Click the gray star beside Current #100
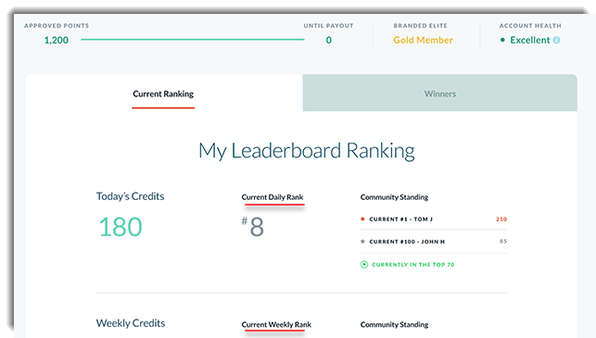Image resolution: width=596 pixels, height=338 pixels. point(362,241)
